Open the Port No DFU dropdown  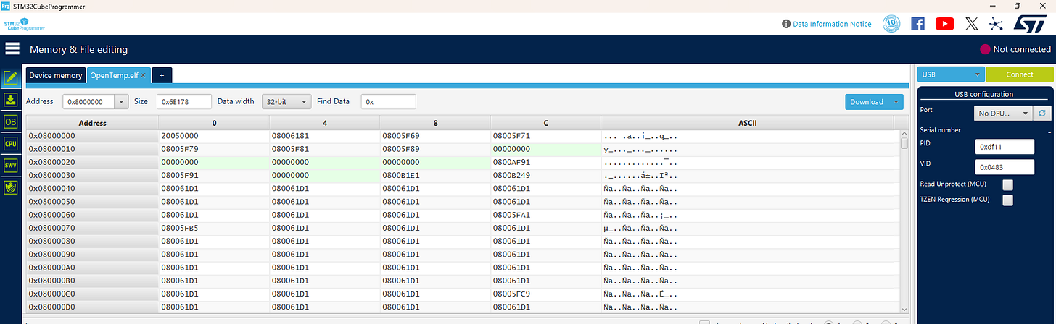pyautogui.click(x=1002, y=114)
